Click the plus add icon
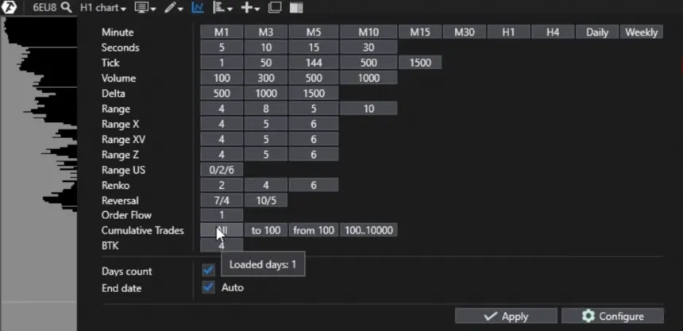 point(250,8)
